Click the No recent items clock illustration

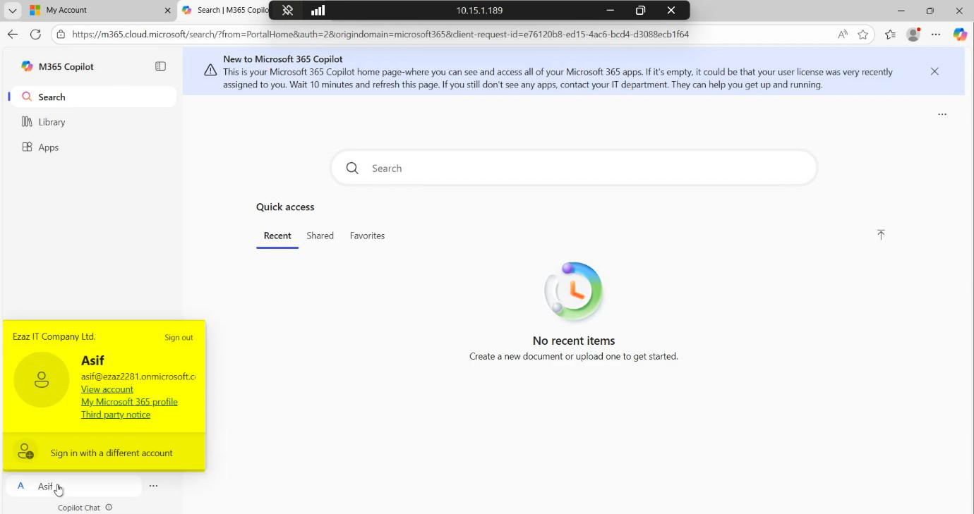point(574,291)
